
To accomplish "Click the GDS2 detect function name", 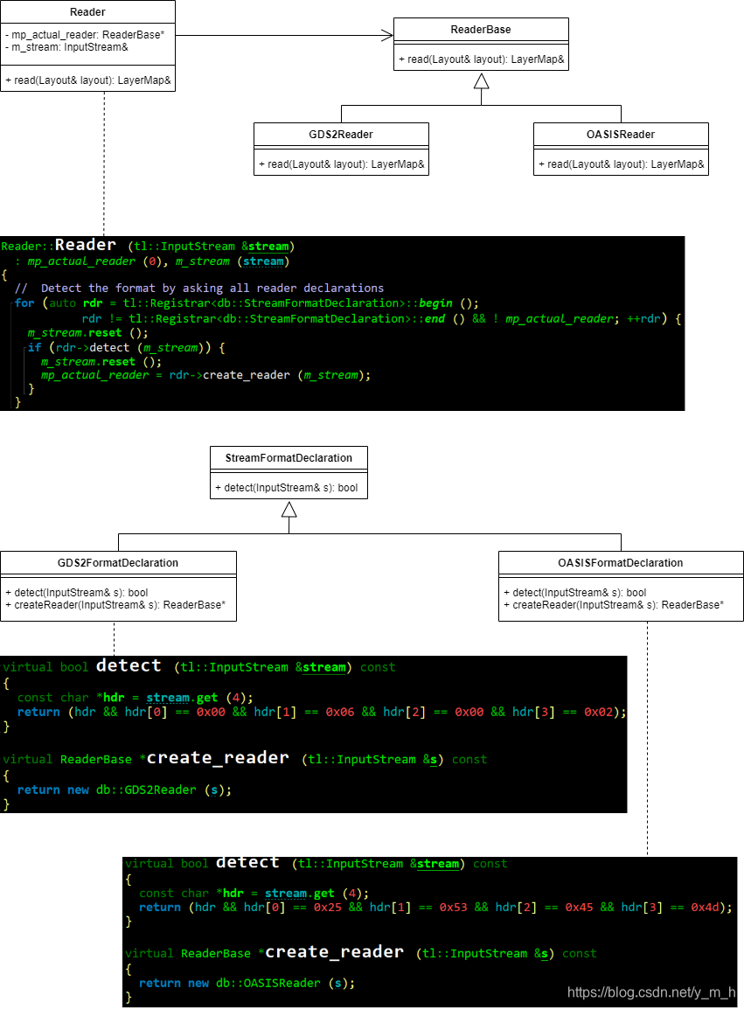I will (129, 665).
